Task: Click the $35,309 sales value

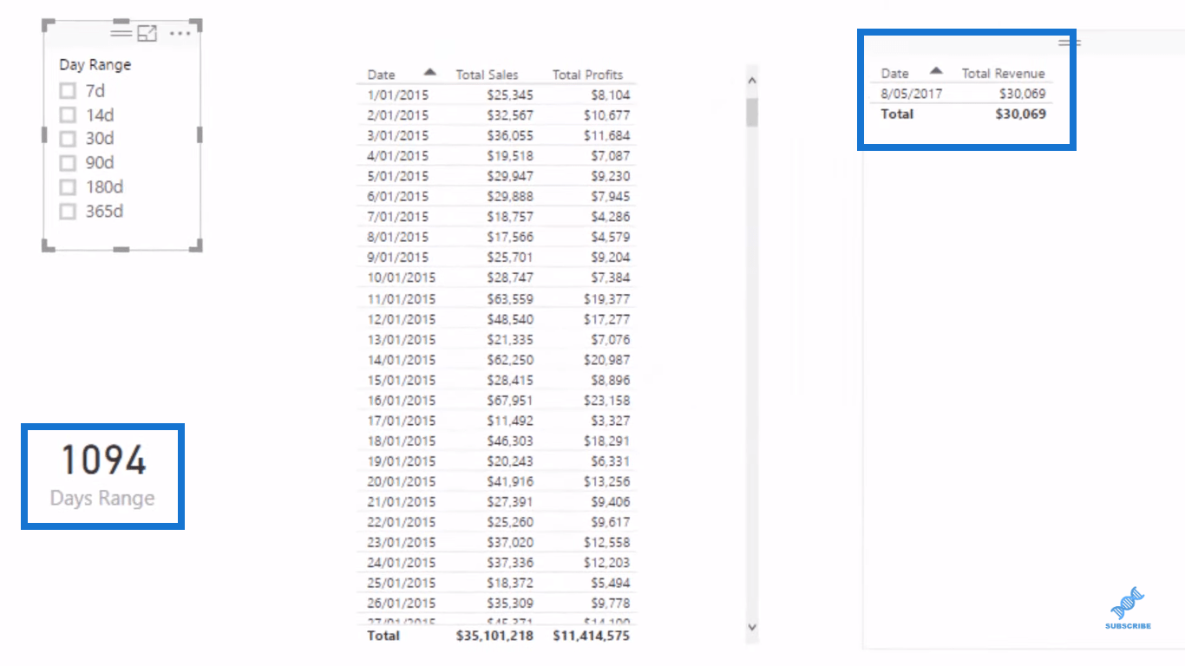Action: [510, 603]
